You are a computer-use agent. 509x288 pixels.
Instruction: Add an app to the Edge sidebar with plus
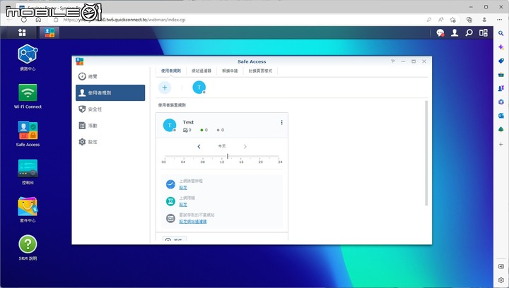[x=501, y=144]
